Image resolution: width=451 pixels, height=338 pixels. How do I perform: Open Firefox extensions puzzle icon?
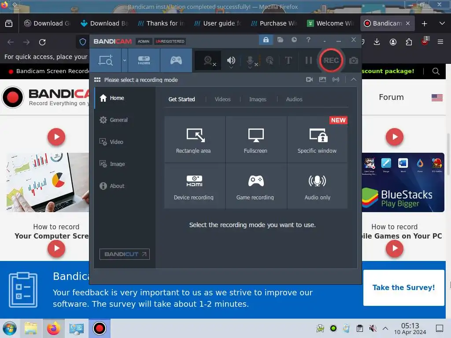coord(409,42)
